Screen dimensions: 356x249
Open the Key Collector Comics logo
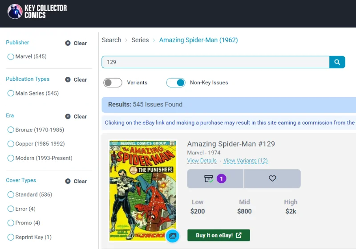pyautogui.click(x=37, y=12)
